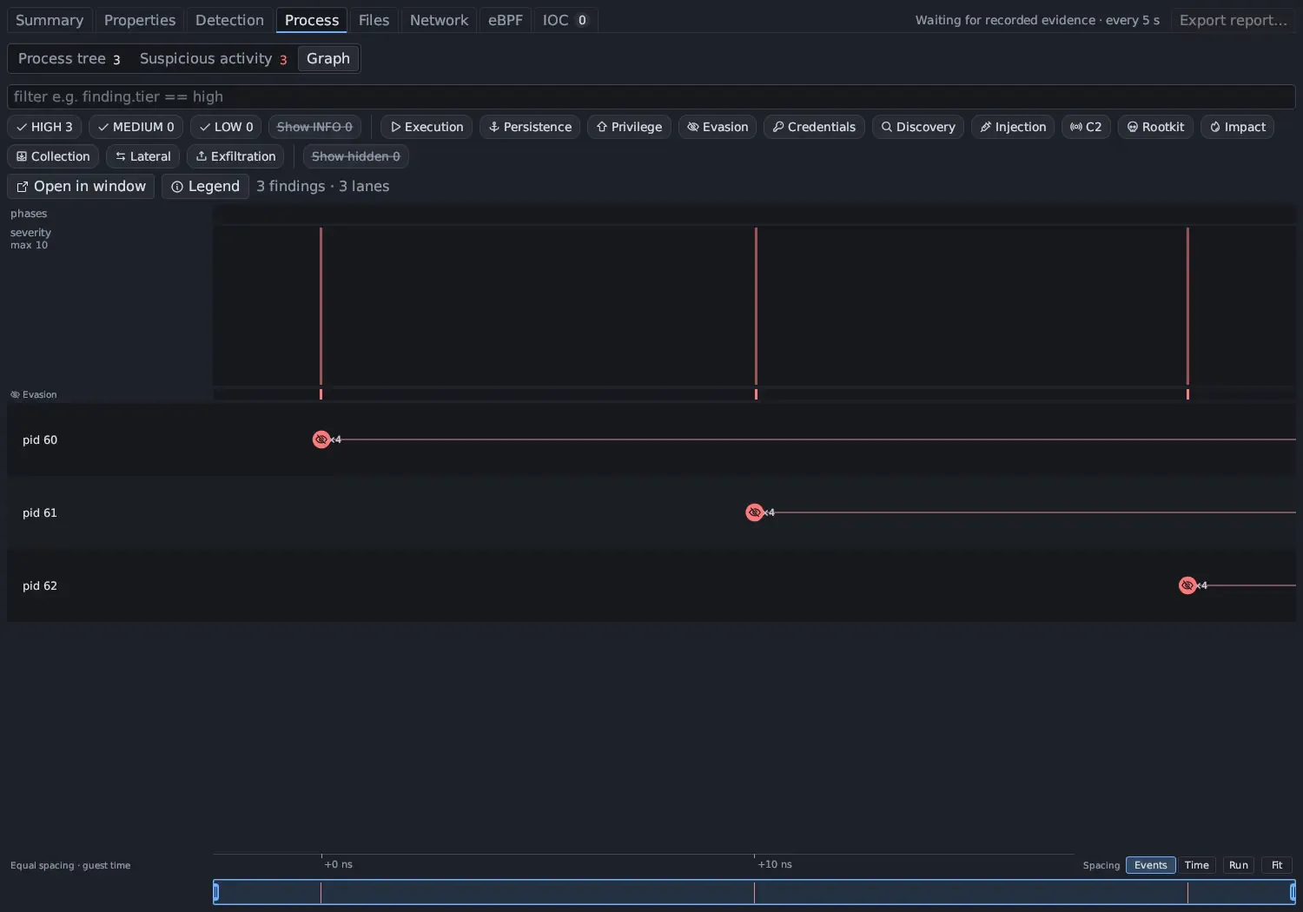Filter by Persistence category
The image size is (1303, 912).
tap(530, 127)
